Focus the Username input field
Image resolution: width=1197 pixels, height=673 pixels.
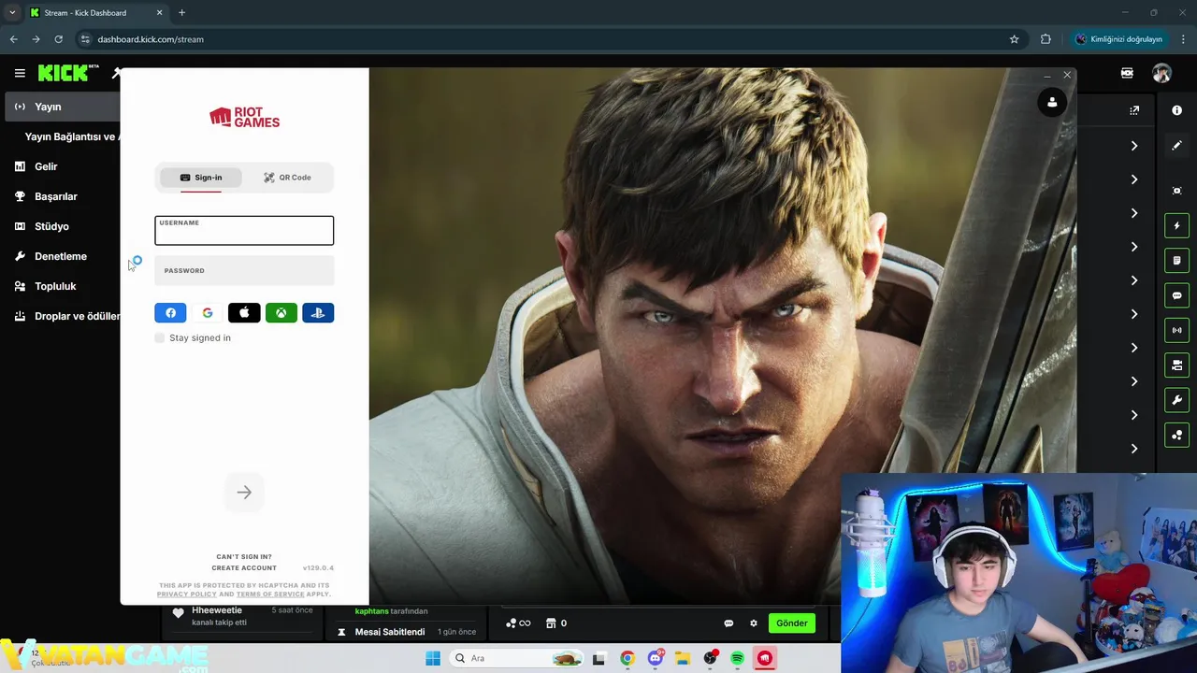[244, 231]
